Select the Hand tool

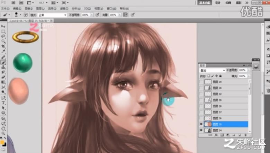[3, 129]
